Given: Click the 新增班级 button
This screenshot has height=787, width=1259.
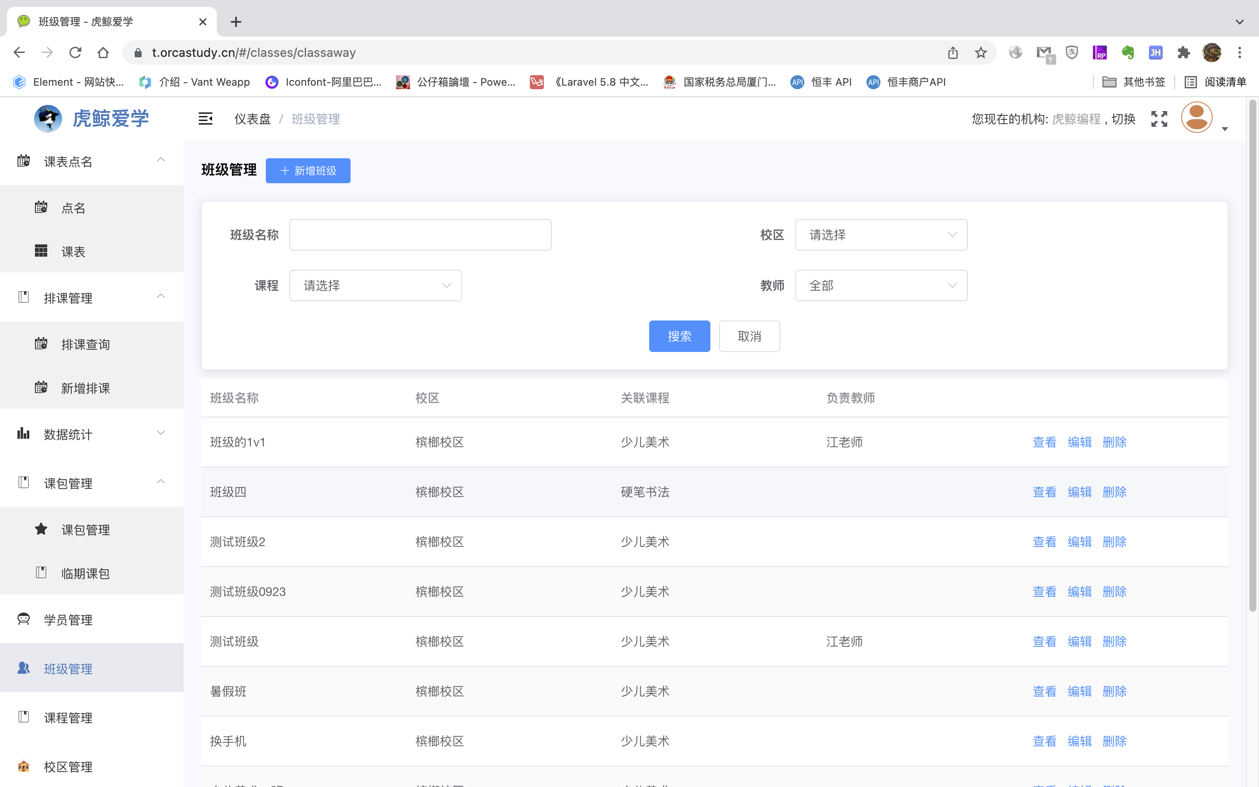Looking at the screenshot, I should coord(308,171).
